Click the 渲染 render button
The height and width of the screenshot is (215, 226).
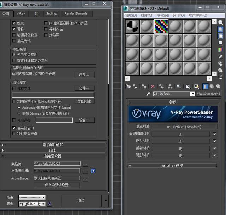(x=81, y=201)
